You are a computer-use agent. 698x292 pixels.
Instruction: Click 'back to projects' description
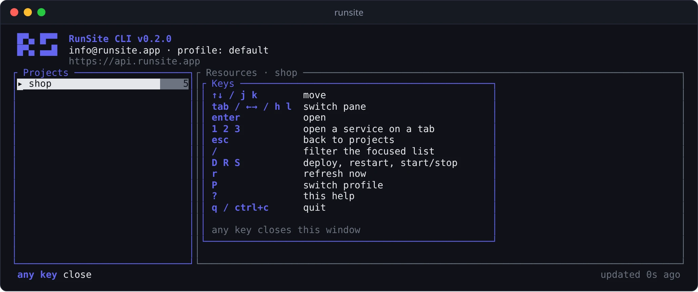coord(349,140)
